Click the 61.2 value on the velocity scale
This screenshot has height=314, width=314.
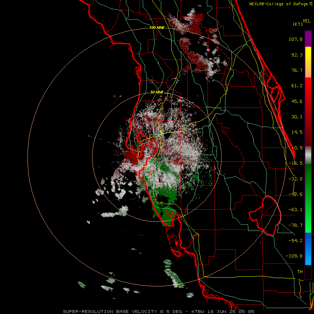(x=297, y=86)
